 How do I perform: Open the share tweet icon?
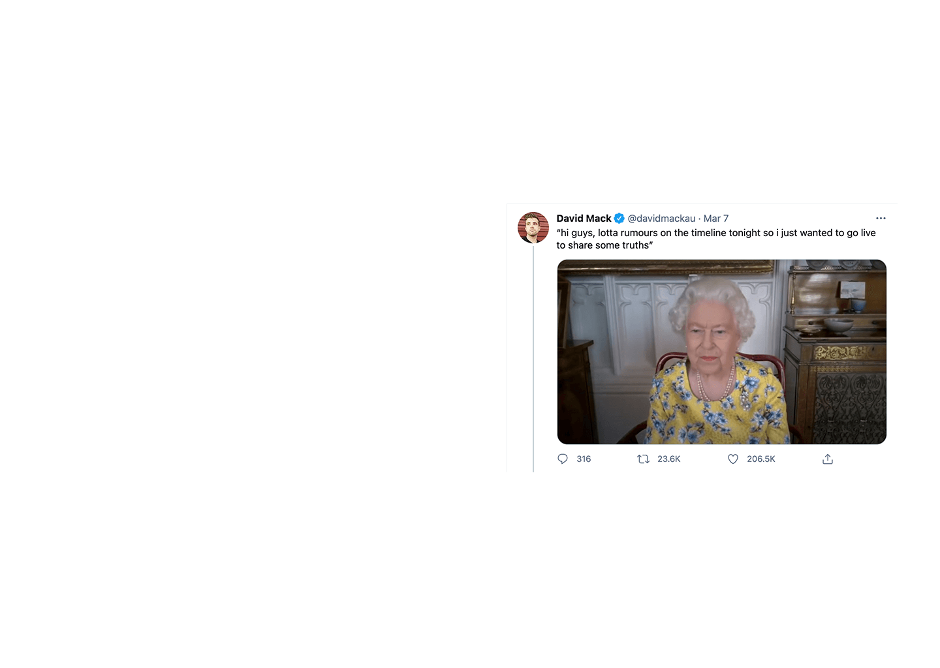pos(828,459)
